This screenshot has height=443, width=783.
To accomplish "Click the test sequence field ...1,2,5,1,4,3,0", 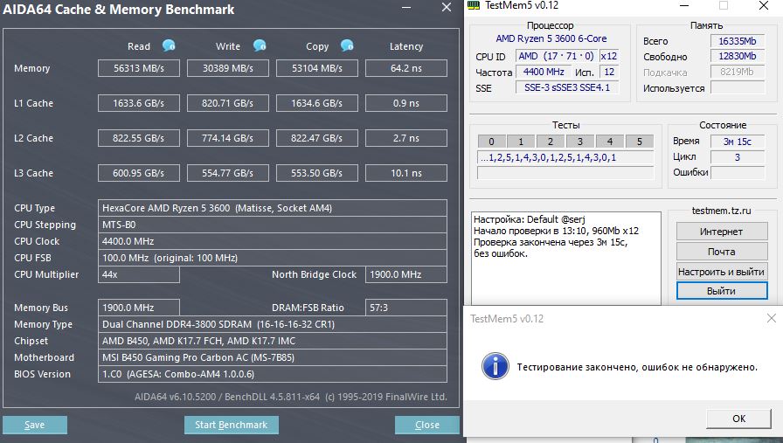I will click(x=565, y=158).
